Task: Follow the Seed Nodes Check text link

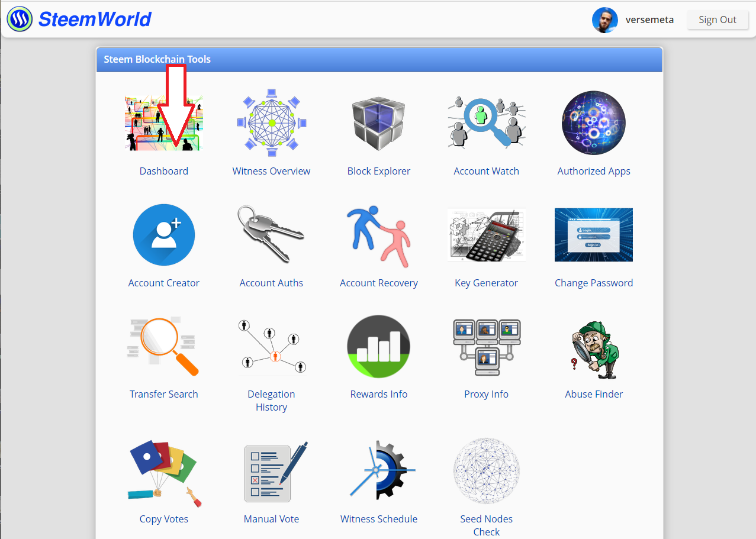Action: pos(487,525)
